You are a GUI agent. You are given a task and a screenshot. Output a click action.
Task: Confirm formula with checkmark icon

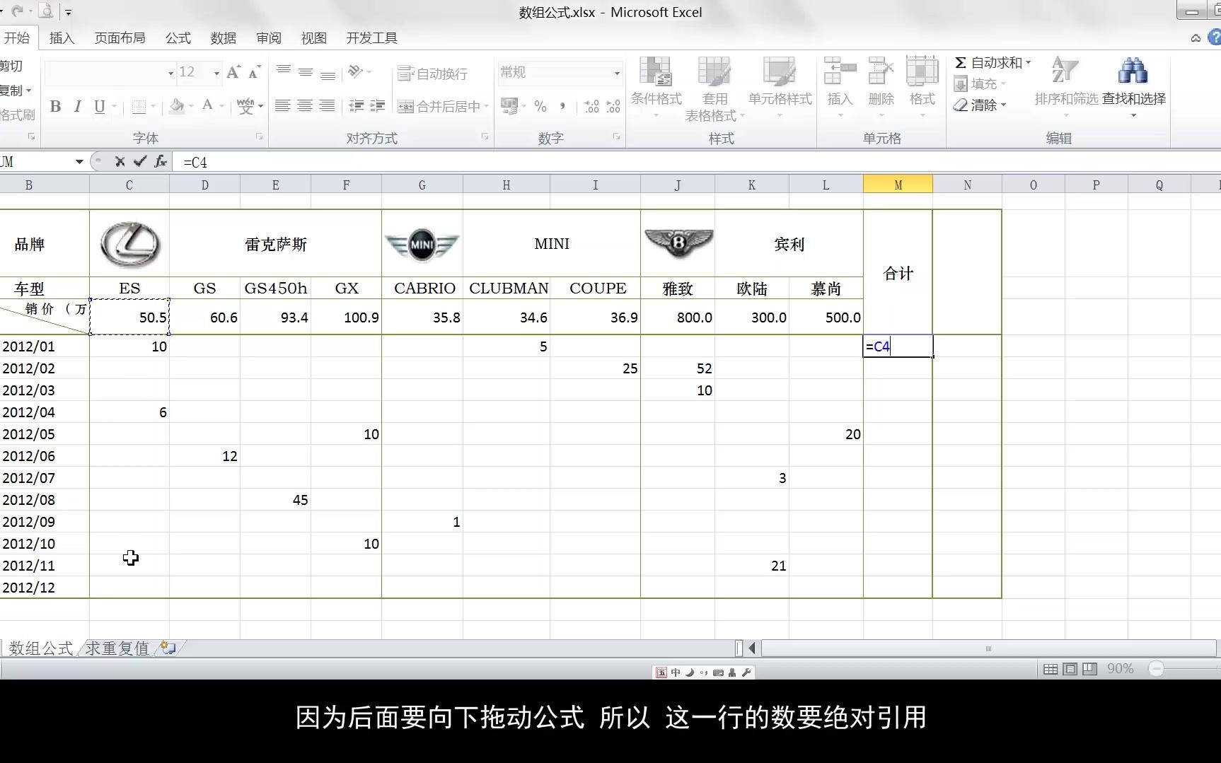140,162
